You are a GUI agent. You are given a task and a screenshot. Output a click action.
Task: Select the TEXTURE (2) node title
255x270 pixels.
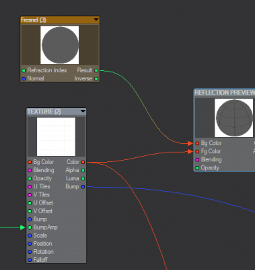click(44, 111)
